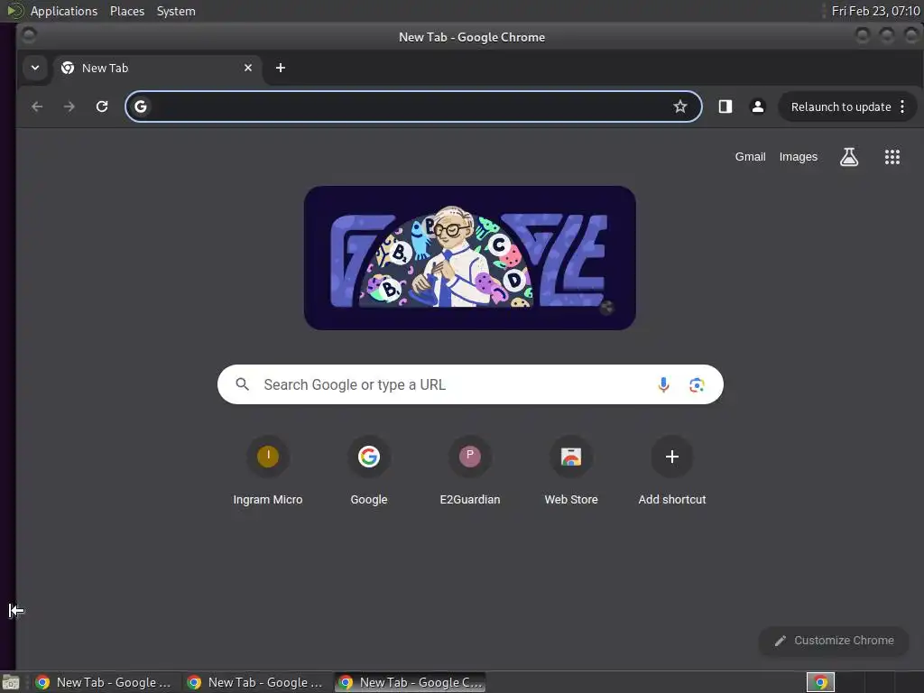Reload the current page
The image size is (924, 693).
click(102, 106)
